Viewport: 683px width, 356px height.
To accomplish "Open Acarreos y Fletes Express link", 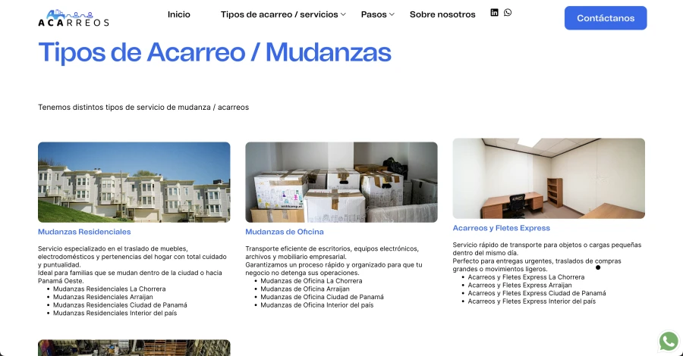I will point(501,228).
